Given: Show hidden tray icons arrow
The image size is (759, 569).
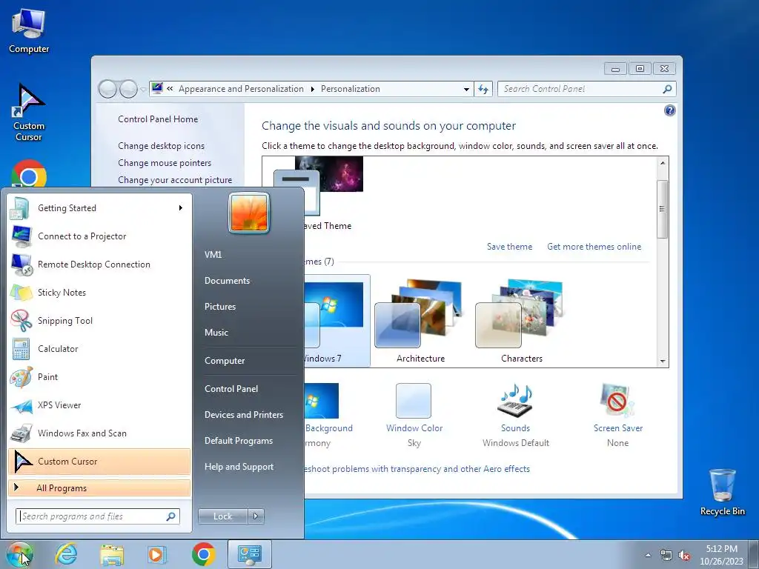Looking at the screenshot, I should (648, 555).
